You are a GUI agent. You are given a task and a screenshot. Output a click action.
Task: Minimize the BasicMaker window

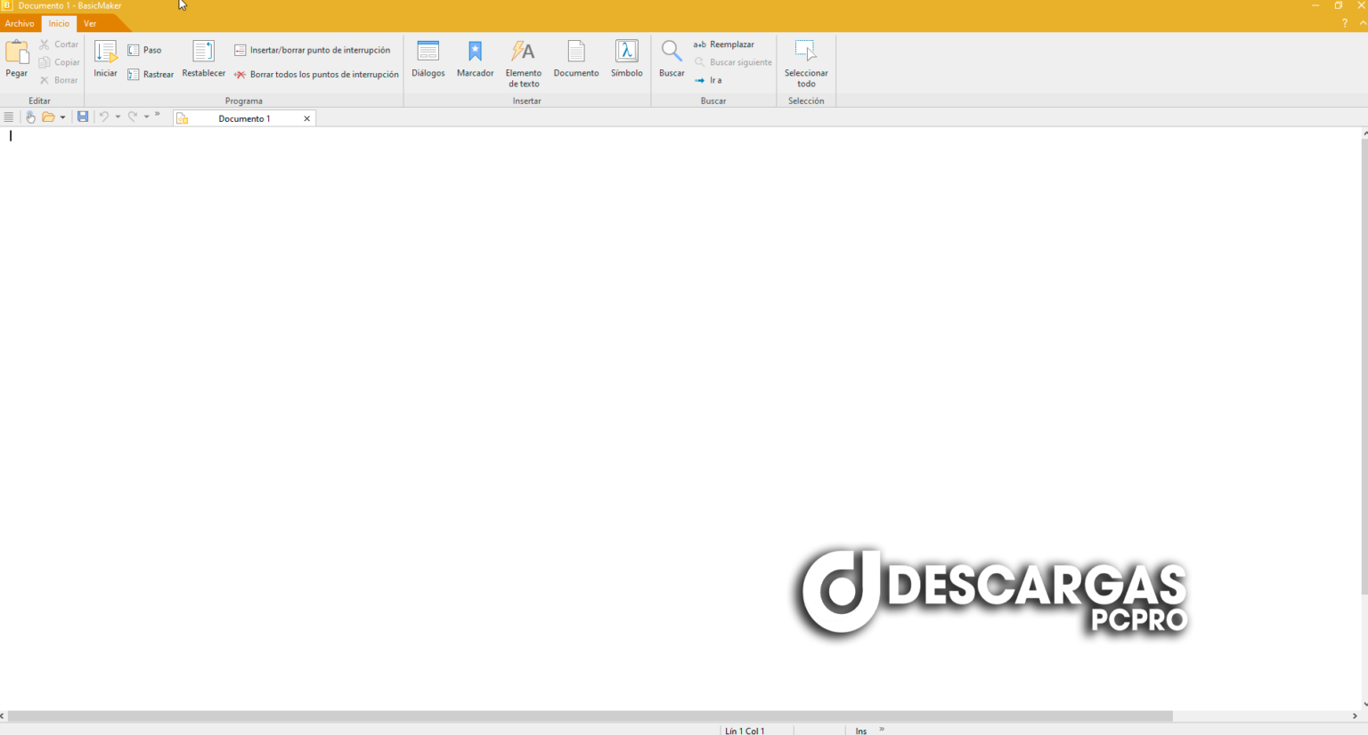(x=1315, y=5)
